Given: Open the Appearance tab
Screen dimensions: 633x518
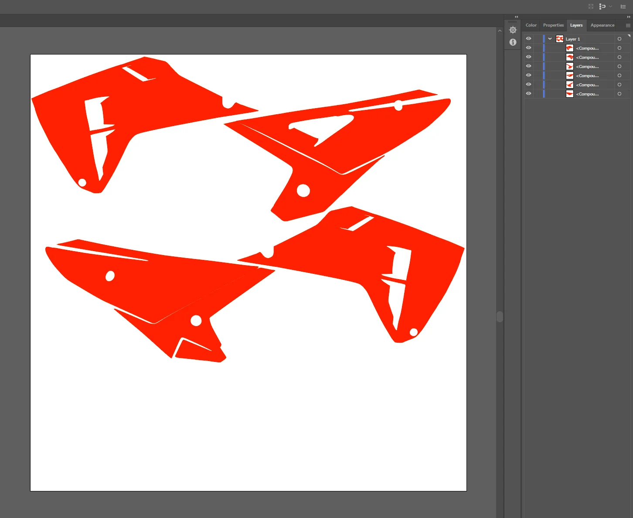Looking at the screenshot, I should [x=602, y=25].
